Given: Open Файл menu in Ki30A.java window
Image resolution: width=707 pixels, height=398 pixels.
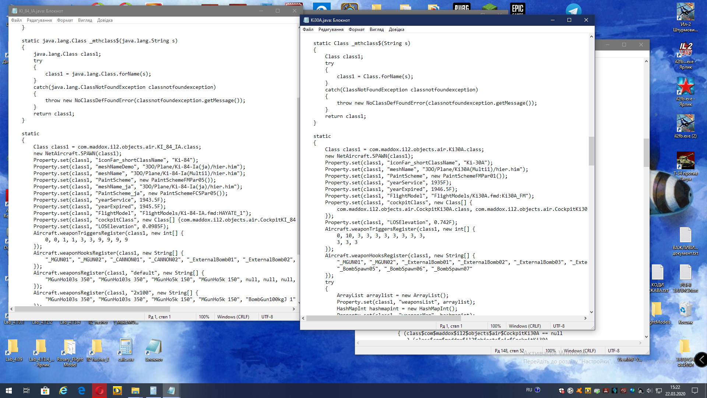Looking at the screenshot, I should tap(308, 29).
